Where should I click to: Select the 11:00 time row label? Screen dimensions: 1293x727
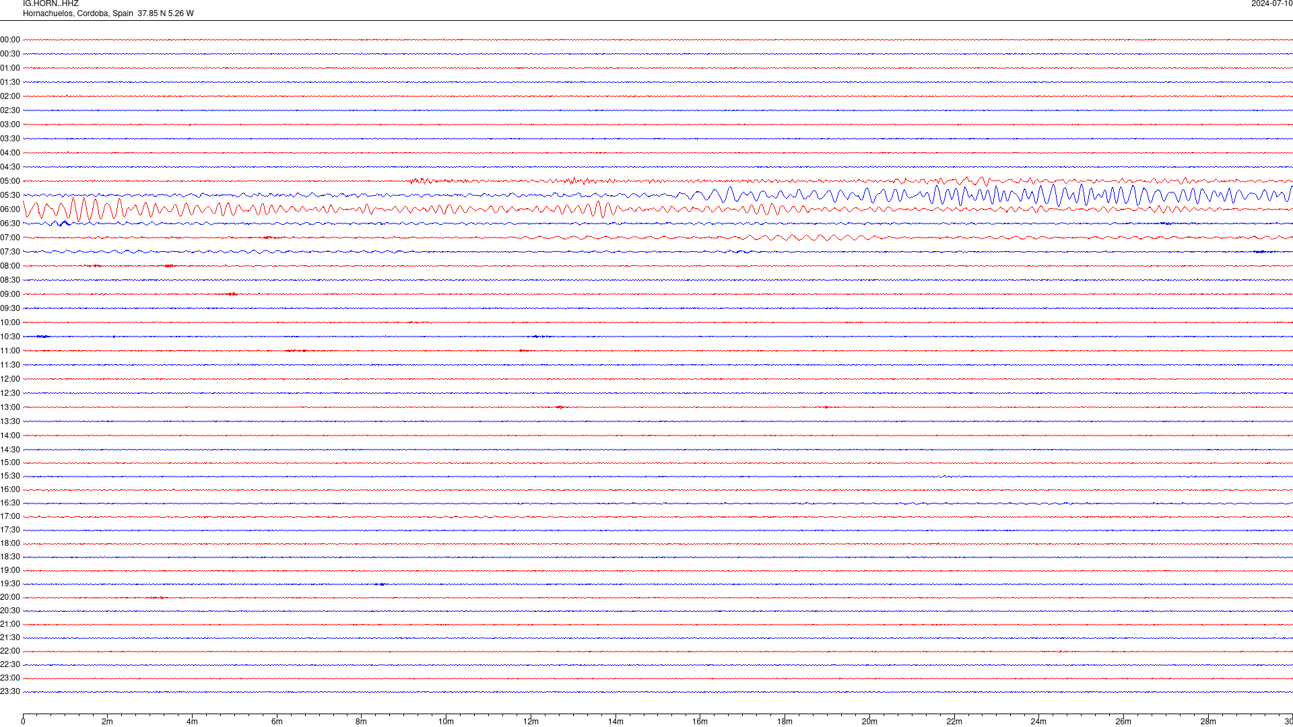[x=10, y=351]
